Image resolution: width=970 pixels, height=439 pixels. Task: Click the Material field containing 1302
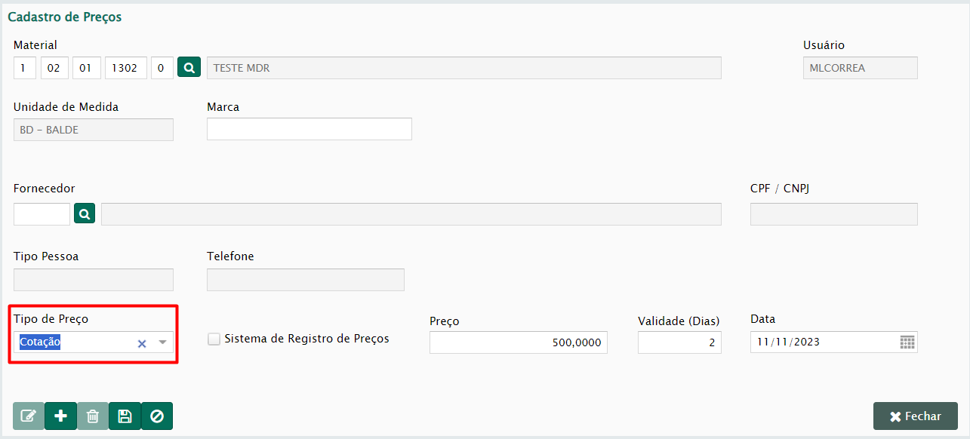(x=124, y=68)
